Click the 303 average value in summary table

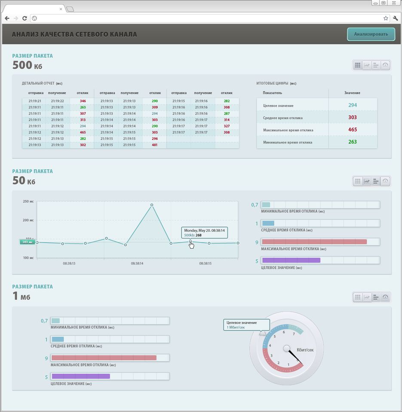[x=353, y=117]
